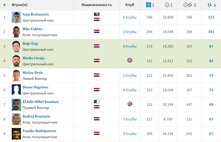Click Ivan Krstanovic's player photo
The width and height of the screenshot is (221, 142).
16,17
